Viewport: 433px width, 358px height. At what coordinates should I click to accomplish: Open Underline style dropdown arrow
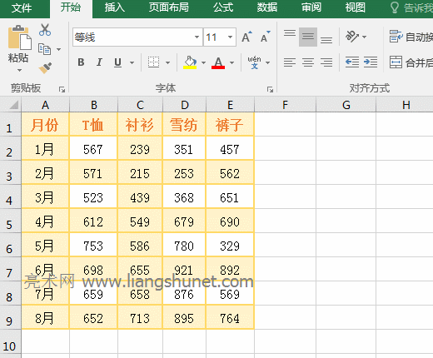(132, 62)
